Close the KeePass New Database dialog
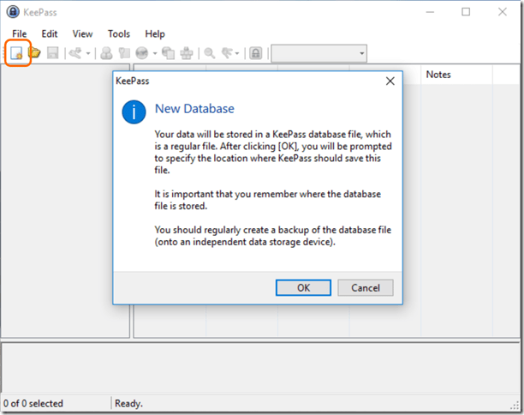 [x=390, y=81]
